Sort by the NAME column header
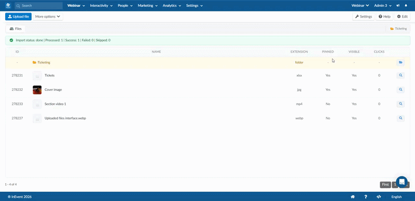The height and width of the screenshot is (201, 415). point(156,51)
